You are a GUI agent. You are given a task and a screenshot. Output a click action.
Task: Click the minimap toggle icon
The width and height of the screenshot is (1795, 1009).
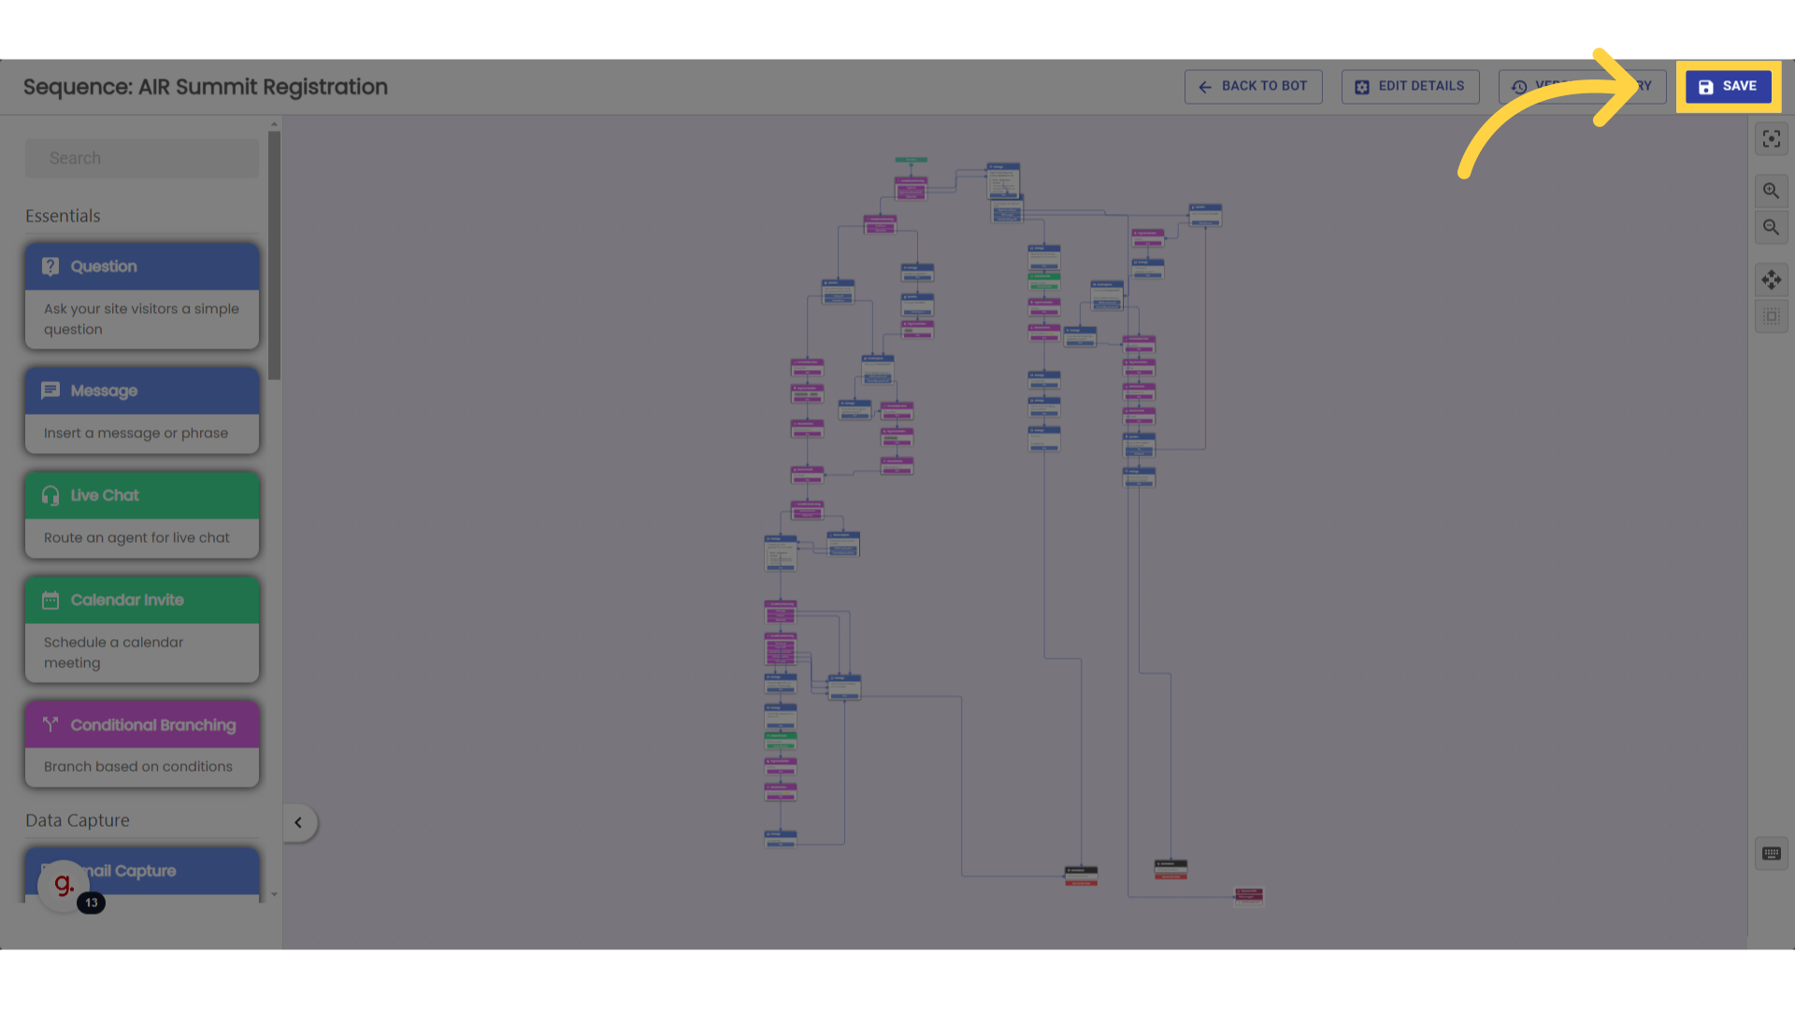pos(1773,318)
